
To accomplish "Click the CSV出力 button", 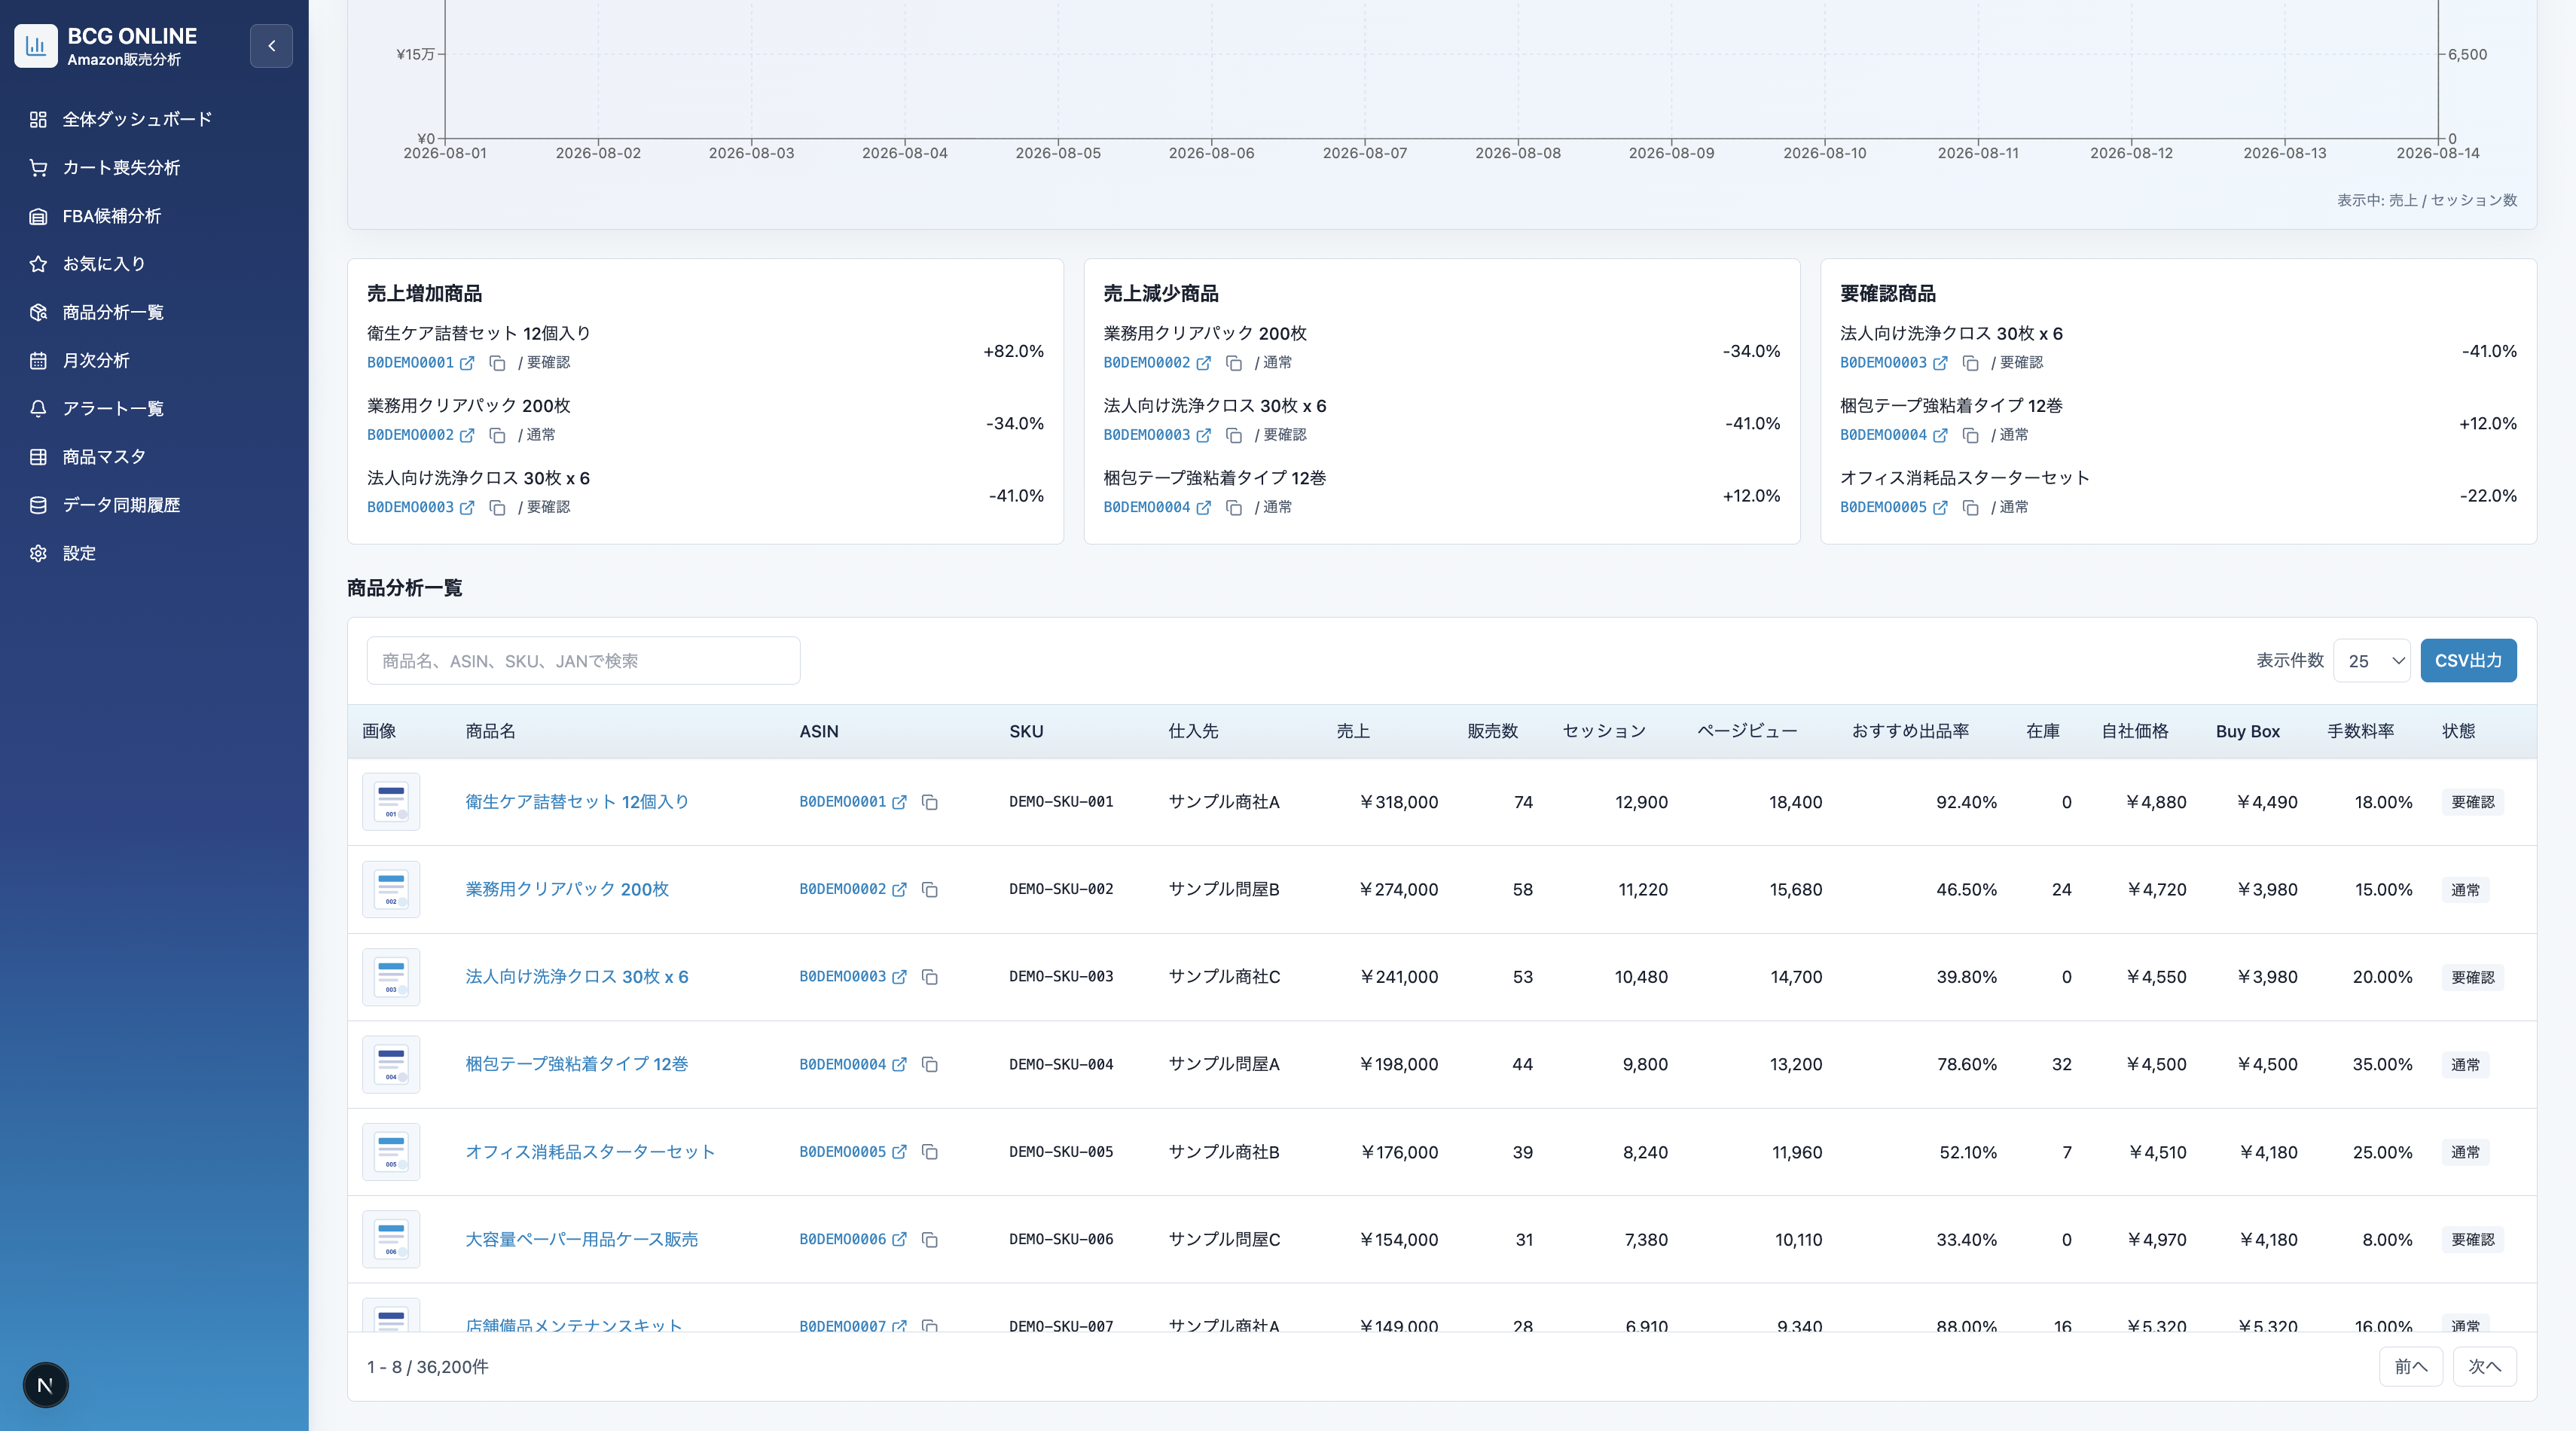I will click(2468, 661).
